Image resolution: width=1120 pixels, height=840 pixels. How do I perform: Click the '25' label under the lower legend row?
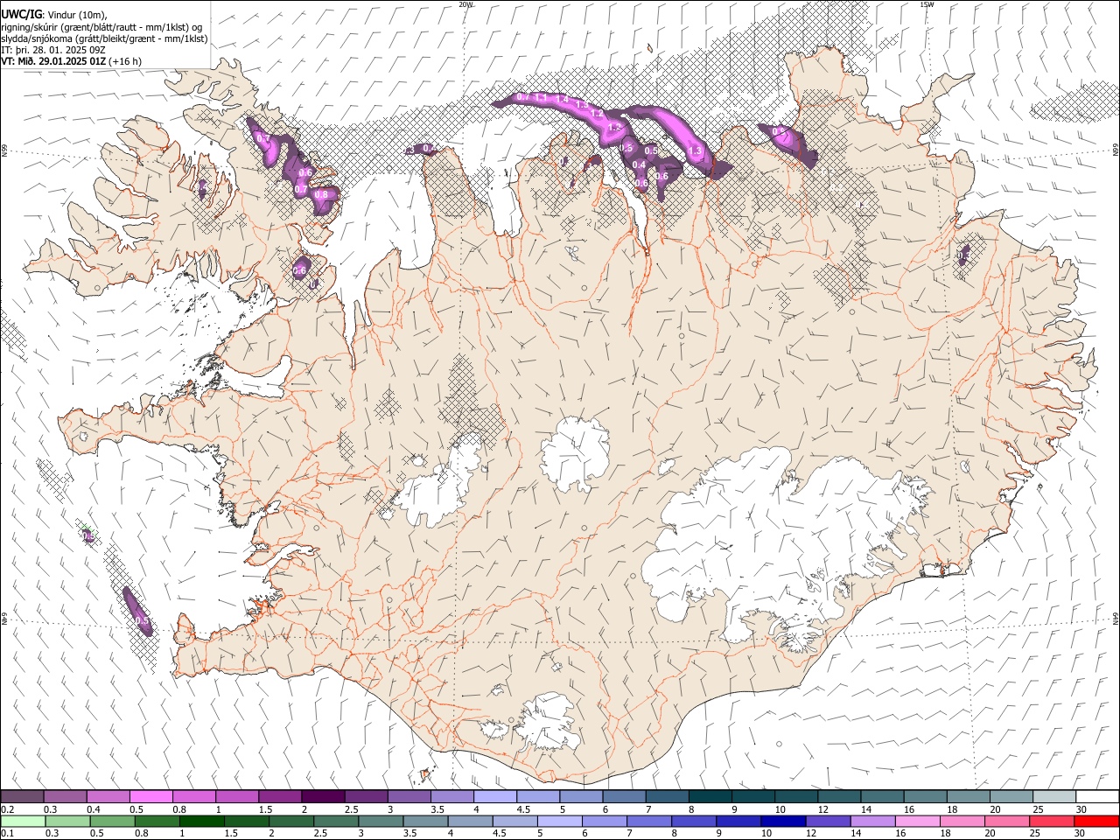[x=1036, y=834]
